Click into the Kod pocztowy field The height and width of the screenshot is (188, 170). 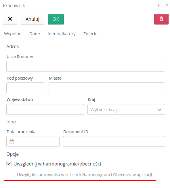[26, 88]
